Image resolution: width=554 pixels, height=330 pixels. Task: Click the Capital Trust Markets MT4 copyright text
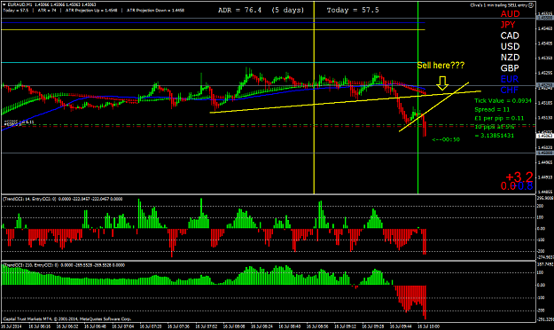(x=67, y=318)
